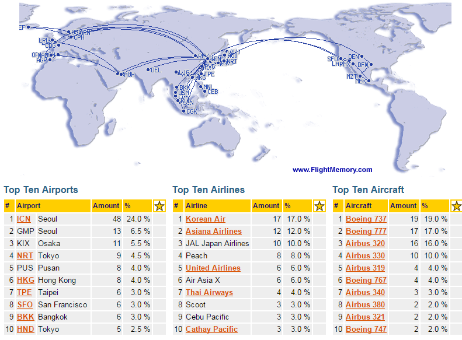
Task: Open the ICN airport link
Action: click(x=23, y=219)
